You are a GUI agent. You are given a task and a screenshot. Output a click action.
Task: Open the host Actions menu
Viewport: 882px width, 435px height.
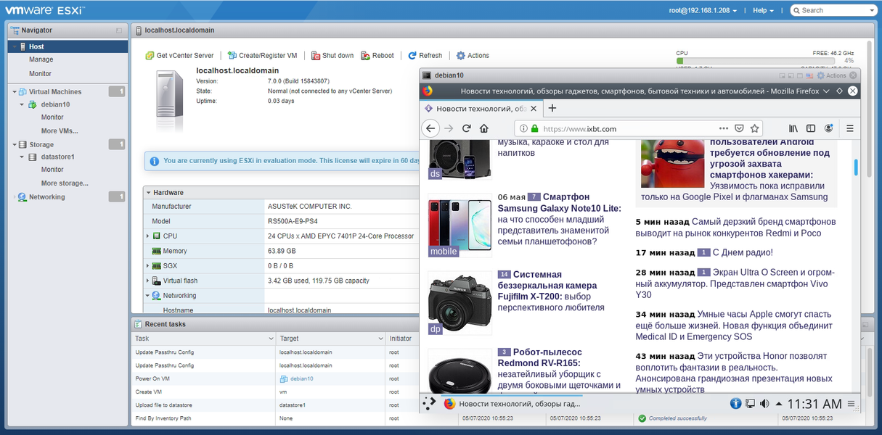[x=473, y=55]
